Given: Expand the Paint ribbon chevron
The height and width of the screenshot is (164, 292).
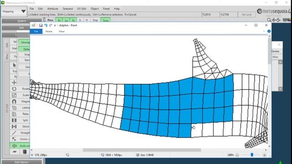Looking at the screenshot, I should [264, 31].
